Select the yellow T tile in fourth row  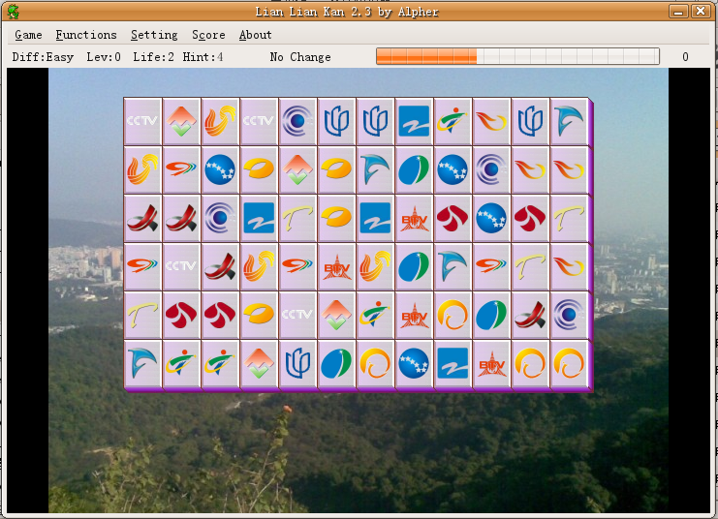pyautogui.click(x=530, y=267)
